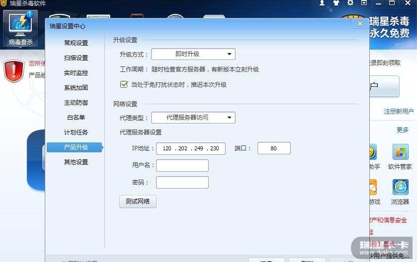417x262 pixels.
Task: Launch the 浏览器 browser icon
Action: coord(400,192)
